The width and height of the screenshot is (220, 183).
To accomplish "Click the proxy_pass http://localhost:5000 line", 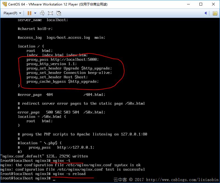I will 63,60.
